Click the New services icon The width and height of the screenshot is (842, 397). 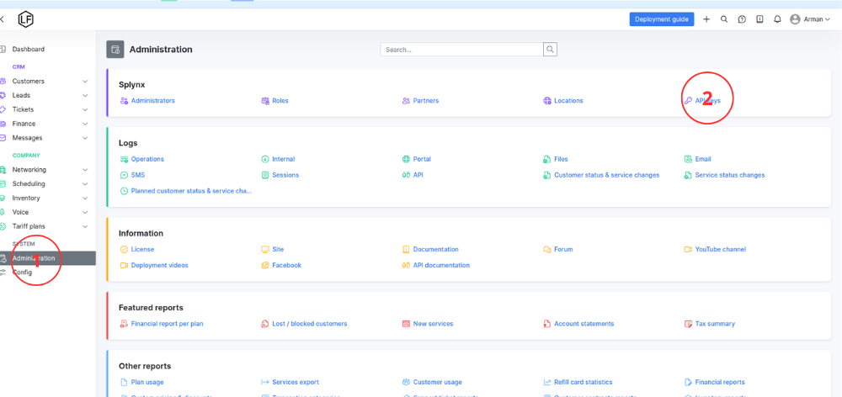(406, 324)
